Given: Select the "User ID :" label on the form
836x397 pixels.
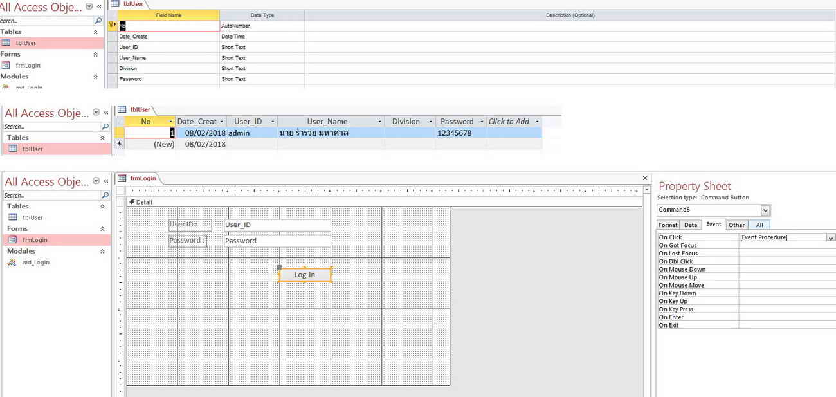Looking at the screenshot, I should tap(190, 225).
